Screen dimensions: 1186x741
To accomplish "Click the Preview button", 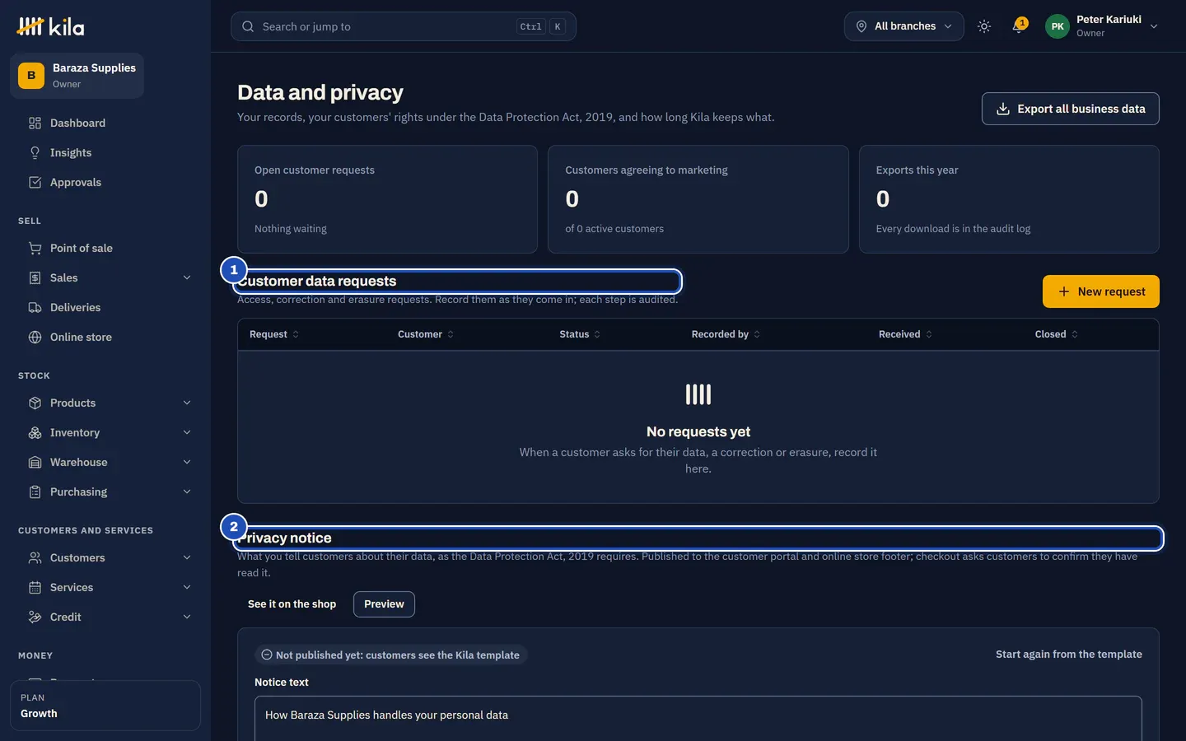I will pyautogui.click(x=384, y=604).
